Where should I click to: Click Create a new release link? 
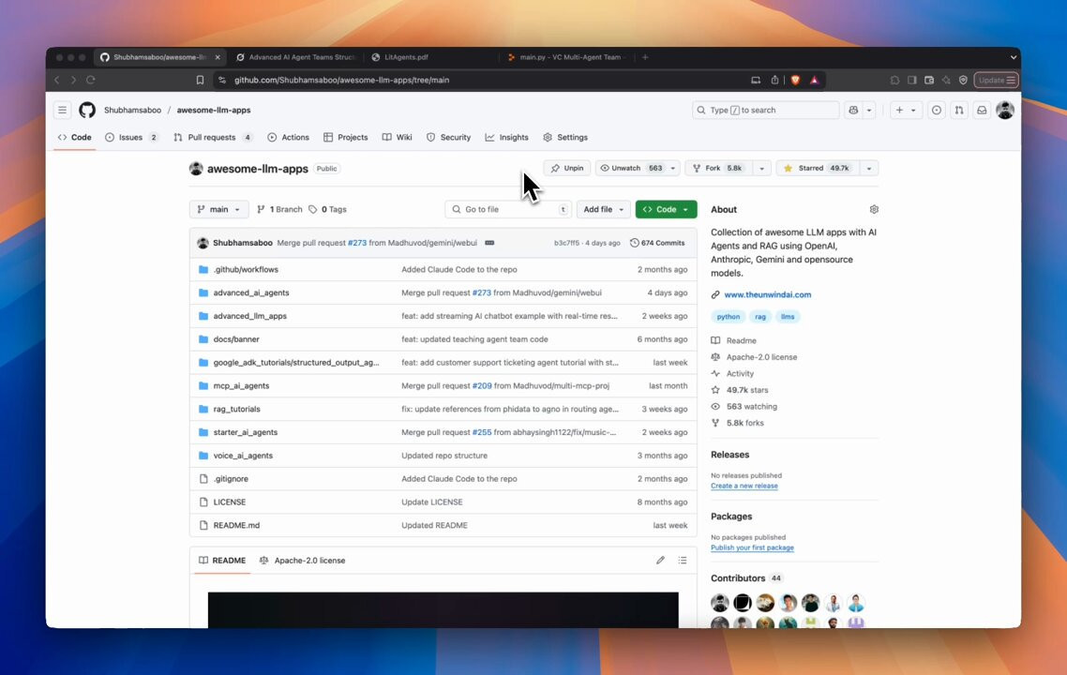(x=744, y=486)
